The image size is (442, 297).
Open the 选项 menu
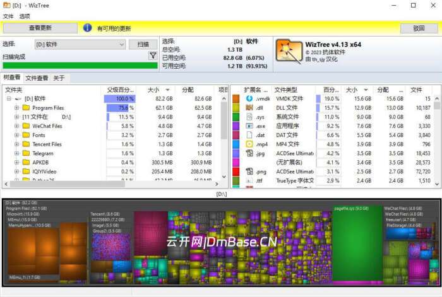(x=25, y=16)
